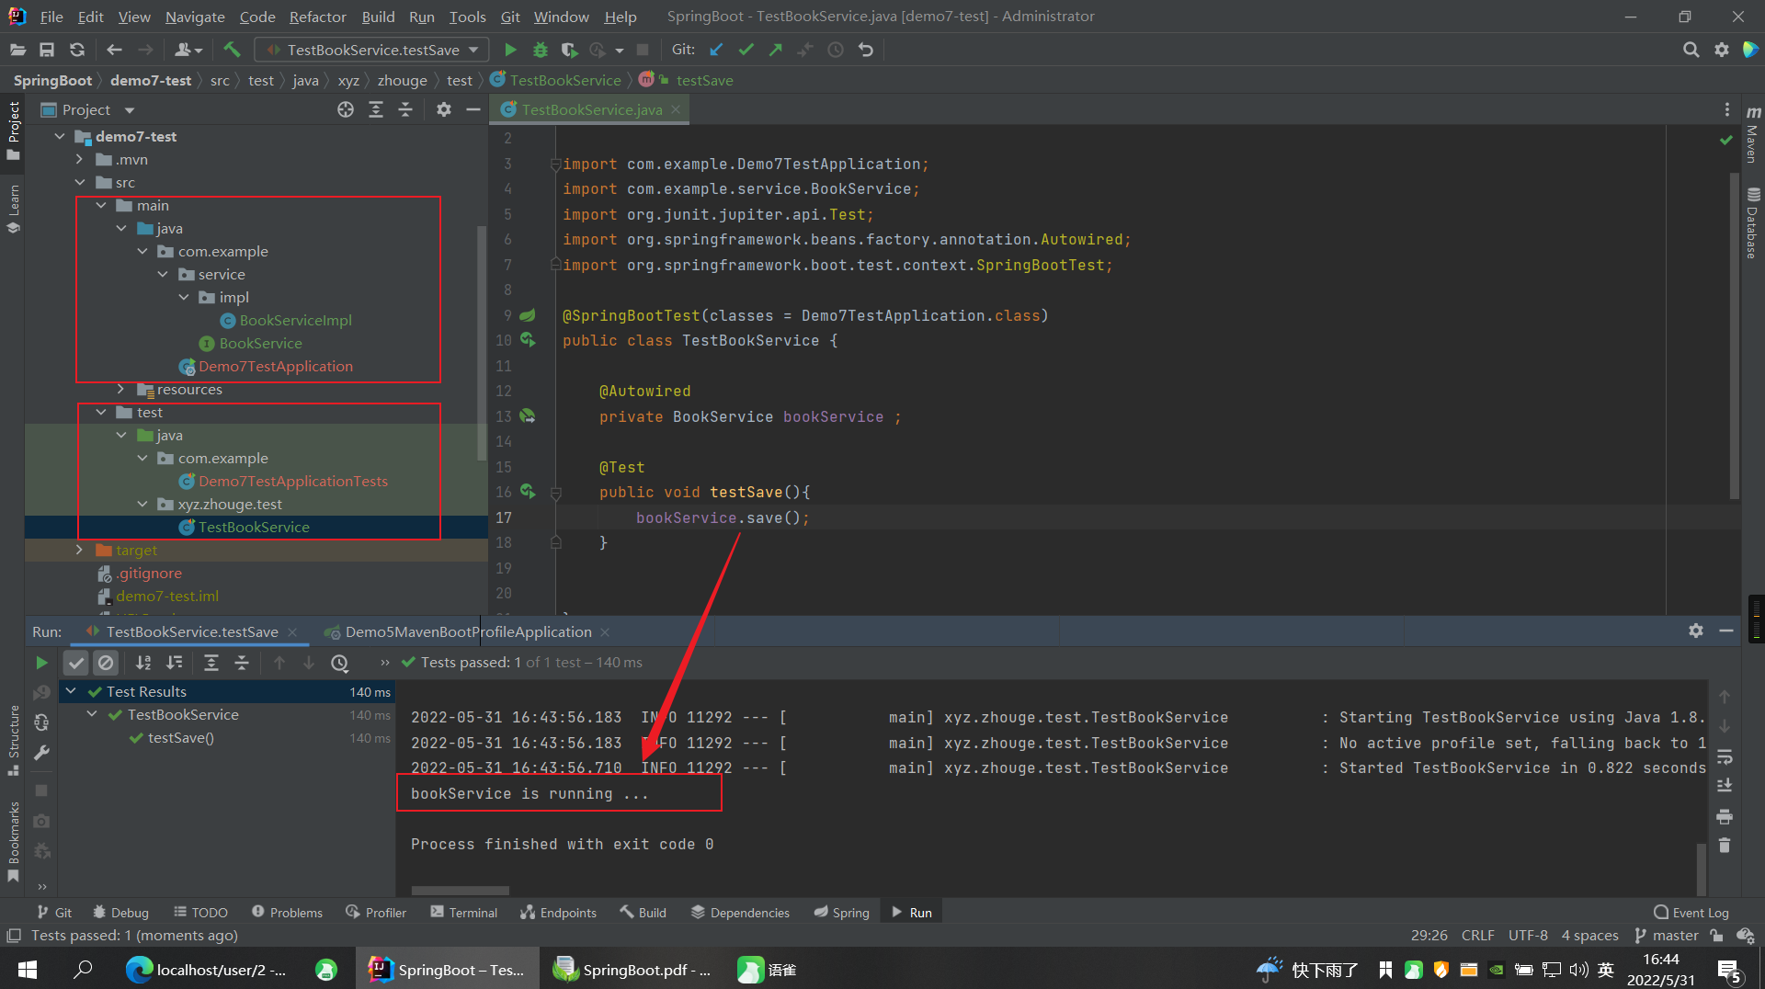Open SpringBoot.pdf from the Windows taskbar
This screenshot has width=1765, height=989.
(632, 970)
